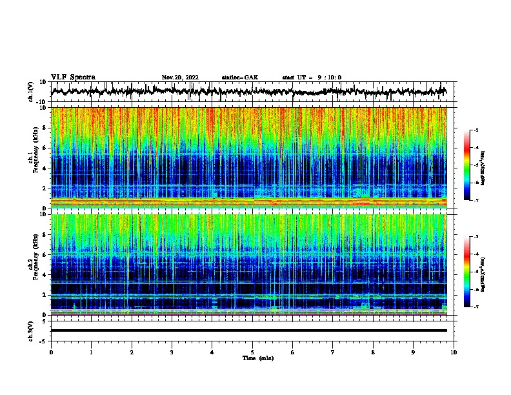511x395 pixels.
Task: Click the "5" tick on the ch.3(V) axis
Action: pos(45,321)
